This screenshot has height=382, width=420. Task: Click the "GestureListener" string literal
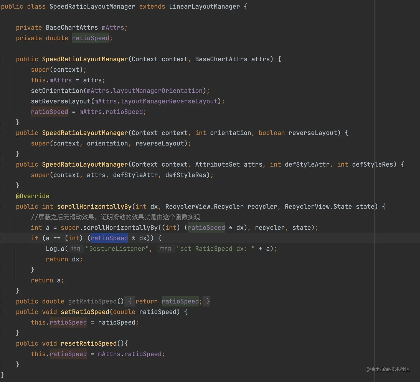pos(117,249)
